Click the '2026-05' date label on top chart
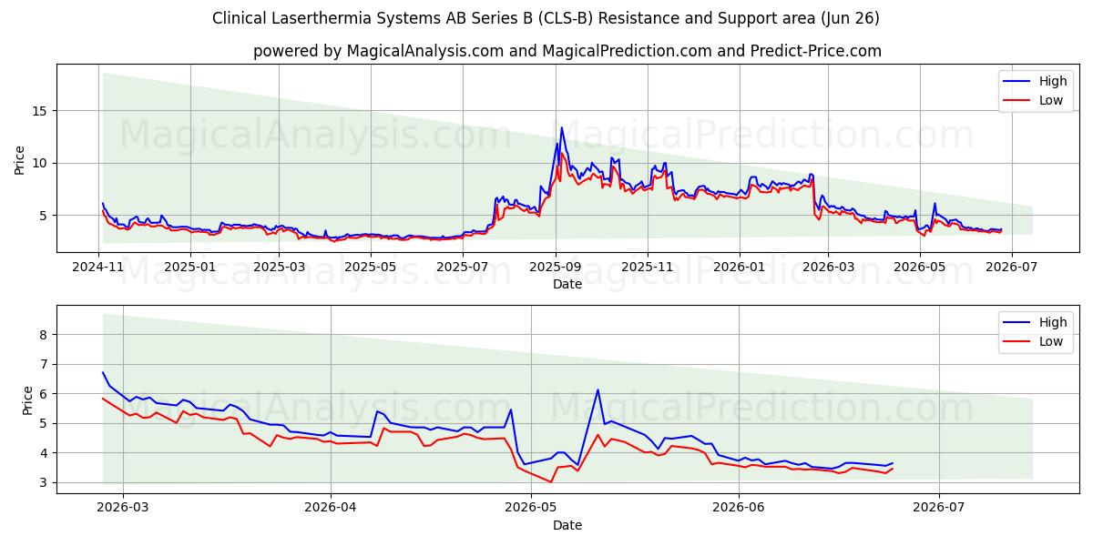 (920, 267)
